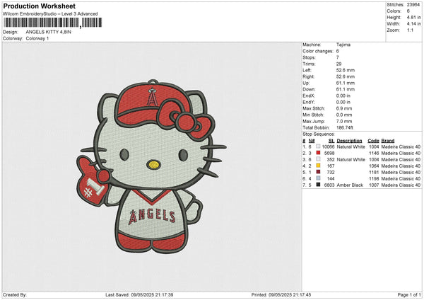Screen dimensions: 424x300
Task: Click thread code "1198"
Action: click(374, 179)
